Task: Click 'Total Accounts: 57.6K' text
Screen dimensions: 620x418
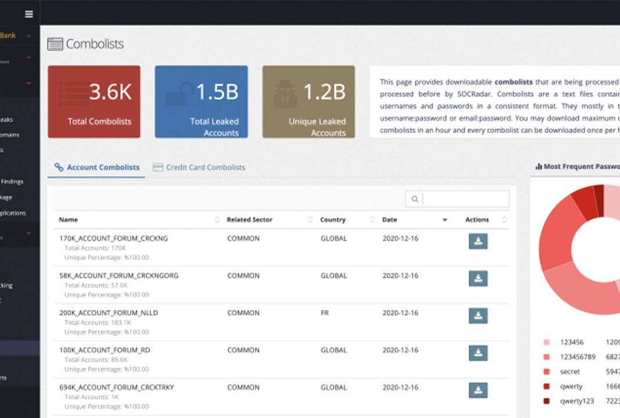Action: pos(96,285)
